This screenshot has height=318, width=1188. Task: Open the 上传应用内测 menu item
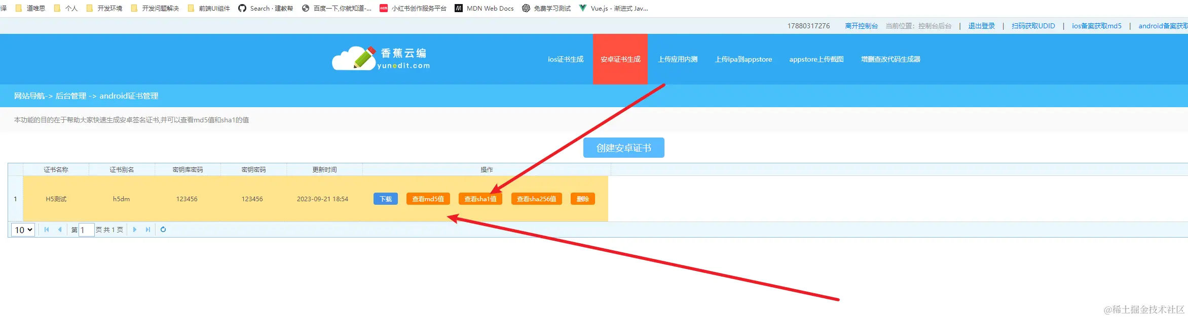pos(678,59)
